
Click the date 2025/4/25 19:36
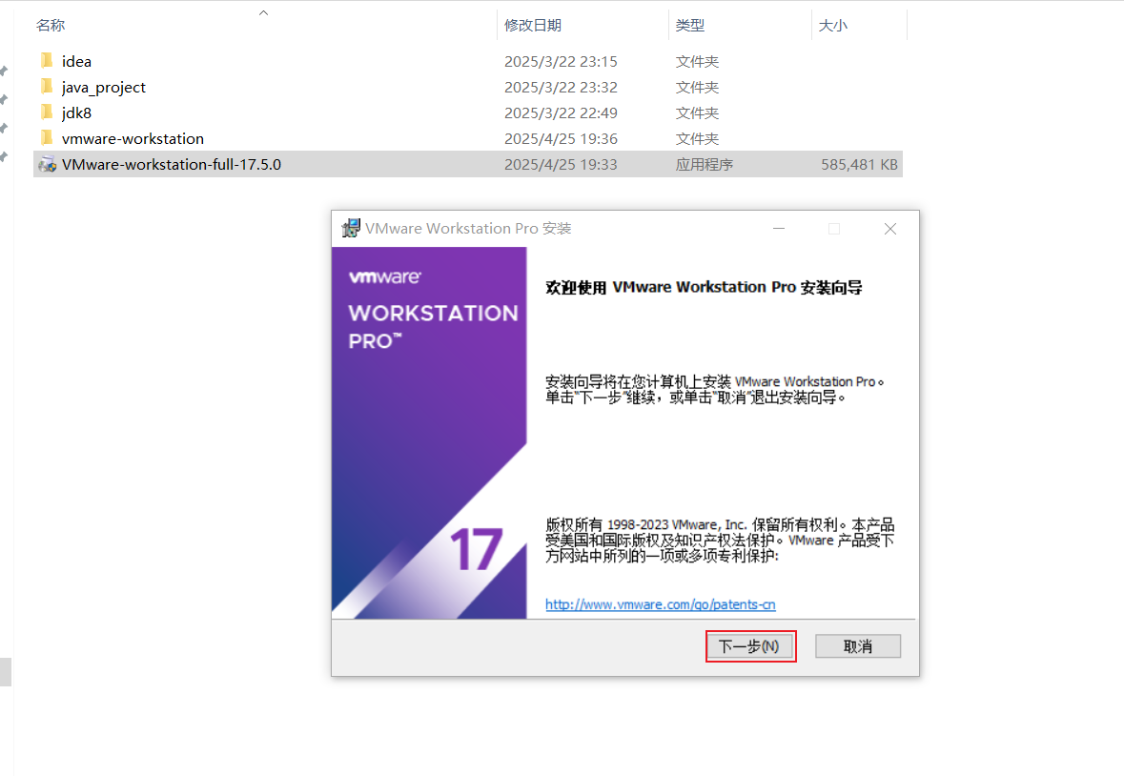coord(561,139)
